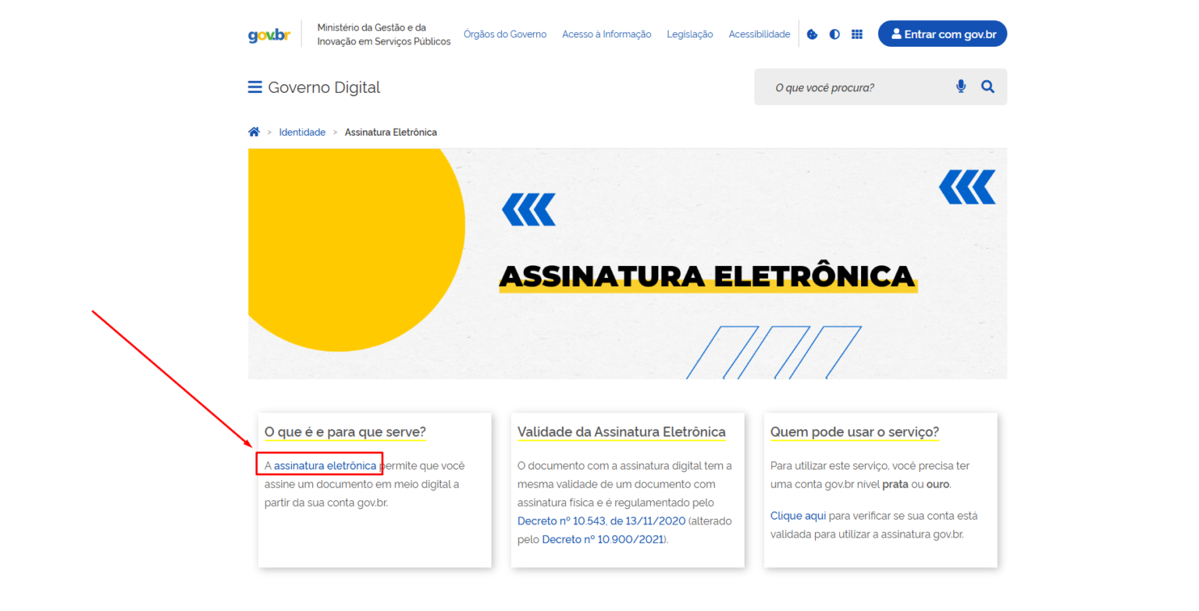The height and width of the screenshot is (611, 1199).
Task: Click Entrar com gov.br button
Action: click(942, 34)
